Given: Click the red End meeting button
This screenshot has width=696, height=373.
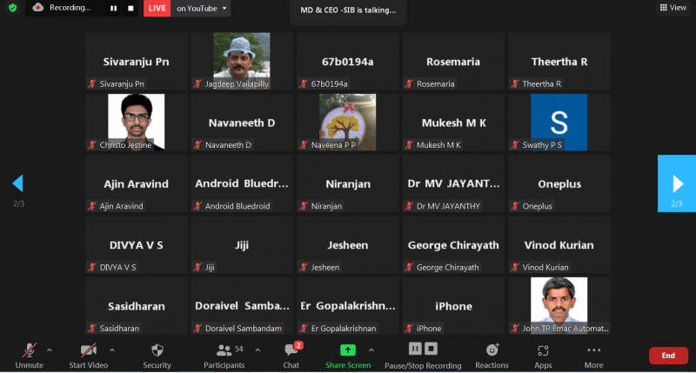Looking at the screenshot, I should pos(668,356).
